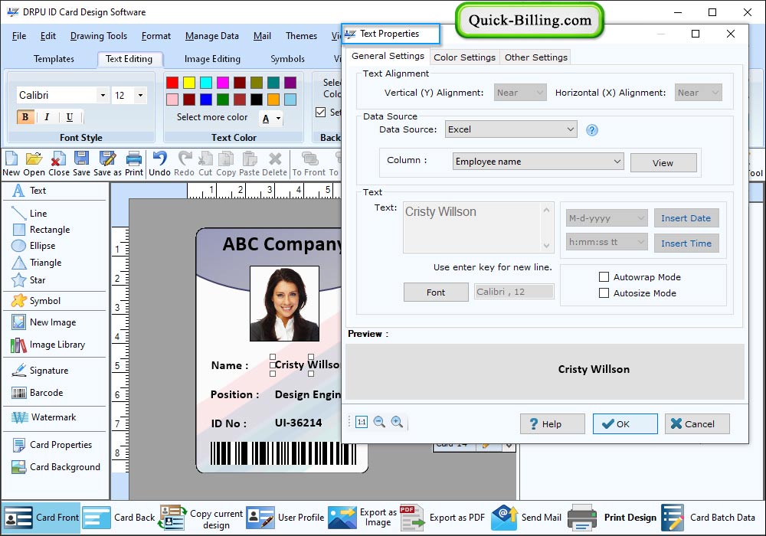Open Vertical (Y) Alignment dropdown
This screenshot has height=536, width=766.
[x=520, y=93]
